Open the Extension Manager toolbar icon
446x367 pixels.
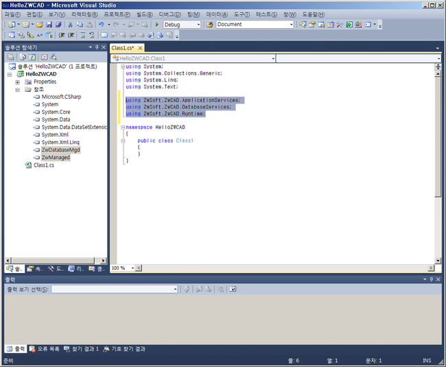(x=358, y=25)
